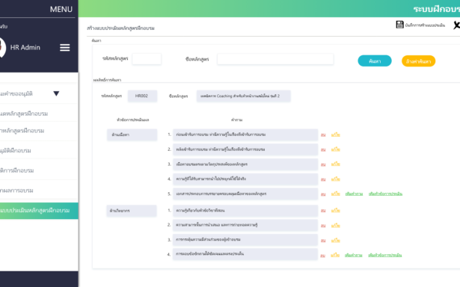Expand the คำขออนุมัติ sidebar dropdown arrow

pyautogui.click(x=56, y=93)
